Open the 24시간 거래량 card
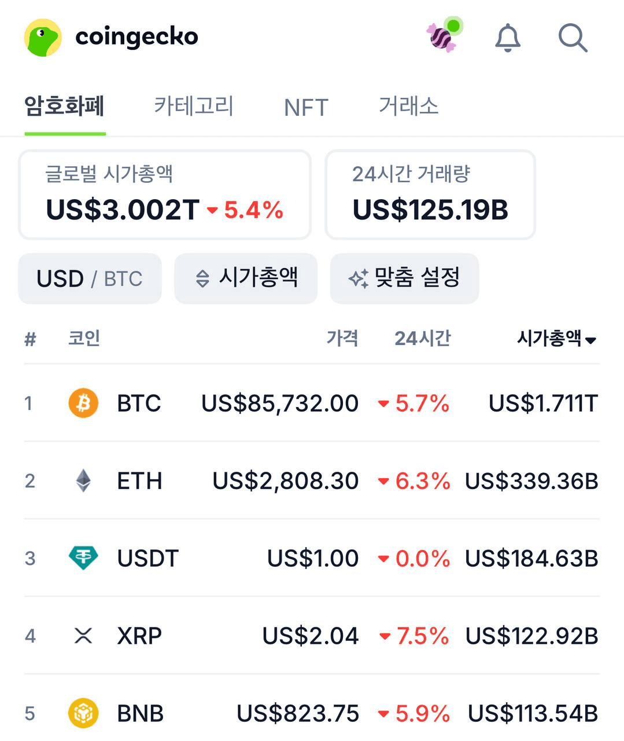 (x=430, y=195)
